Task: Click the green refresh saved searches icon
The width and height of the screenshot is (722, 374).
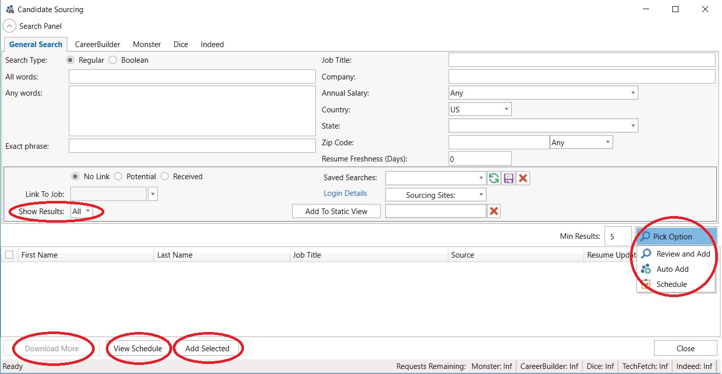Action: (x=494, y=178)
